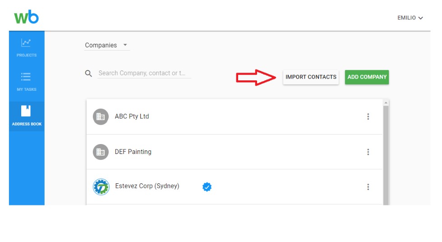Open the EMILIO user menu
The width and height of the screenshot is (442, 242).
[x=410, y=18]
